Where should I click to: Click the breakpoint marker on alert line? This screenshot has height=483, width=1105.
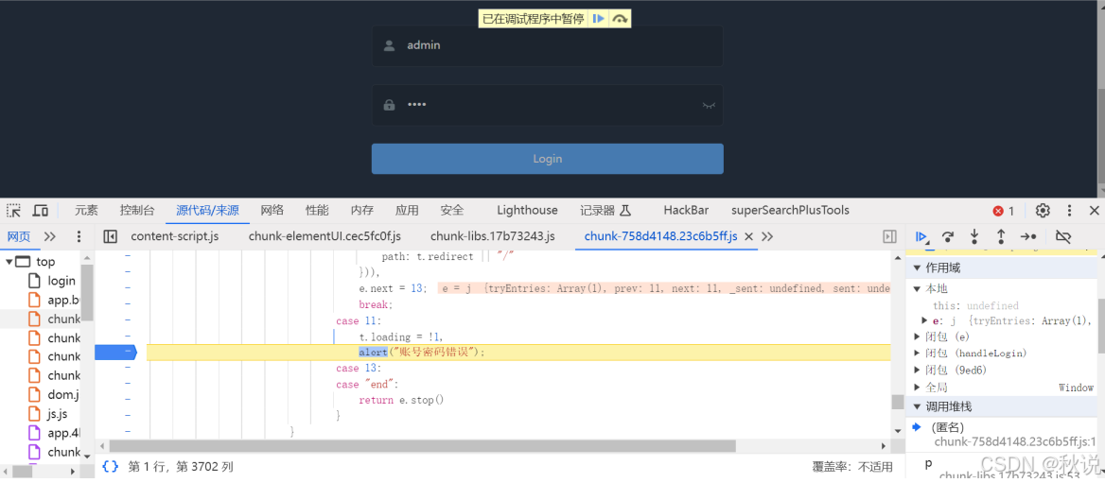[115, 352]
